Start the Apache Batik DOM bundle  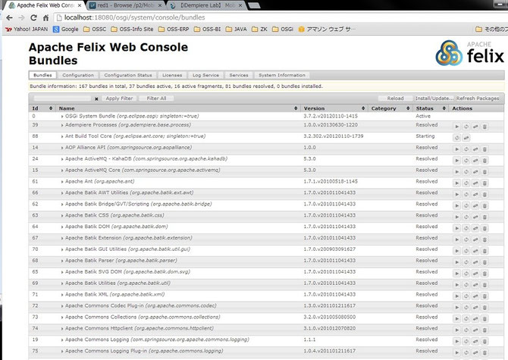(x=456, y=229)
